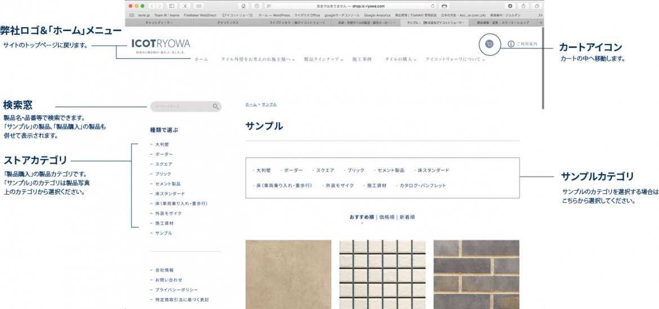This screenshot has width=659, height=309.
Task: Expand the タイルの購入 dropdown
Action: (x=400, y=59)
